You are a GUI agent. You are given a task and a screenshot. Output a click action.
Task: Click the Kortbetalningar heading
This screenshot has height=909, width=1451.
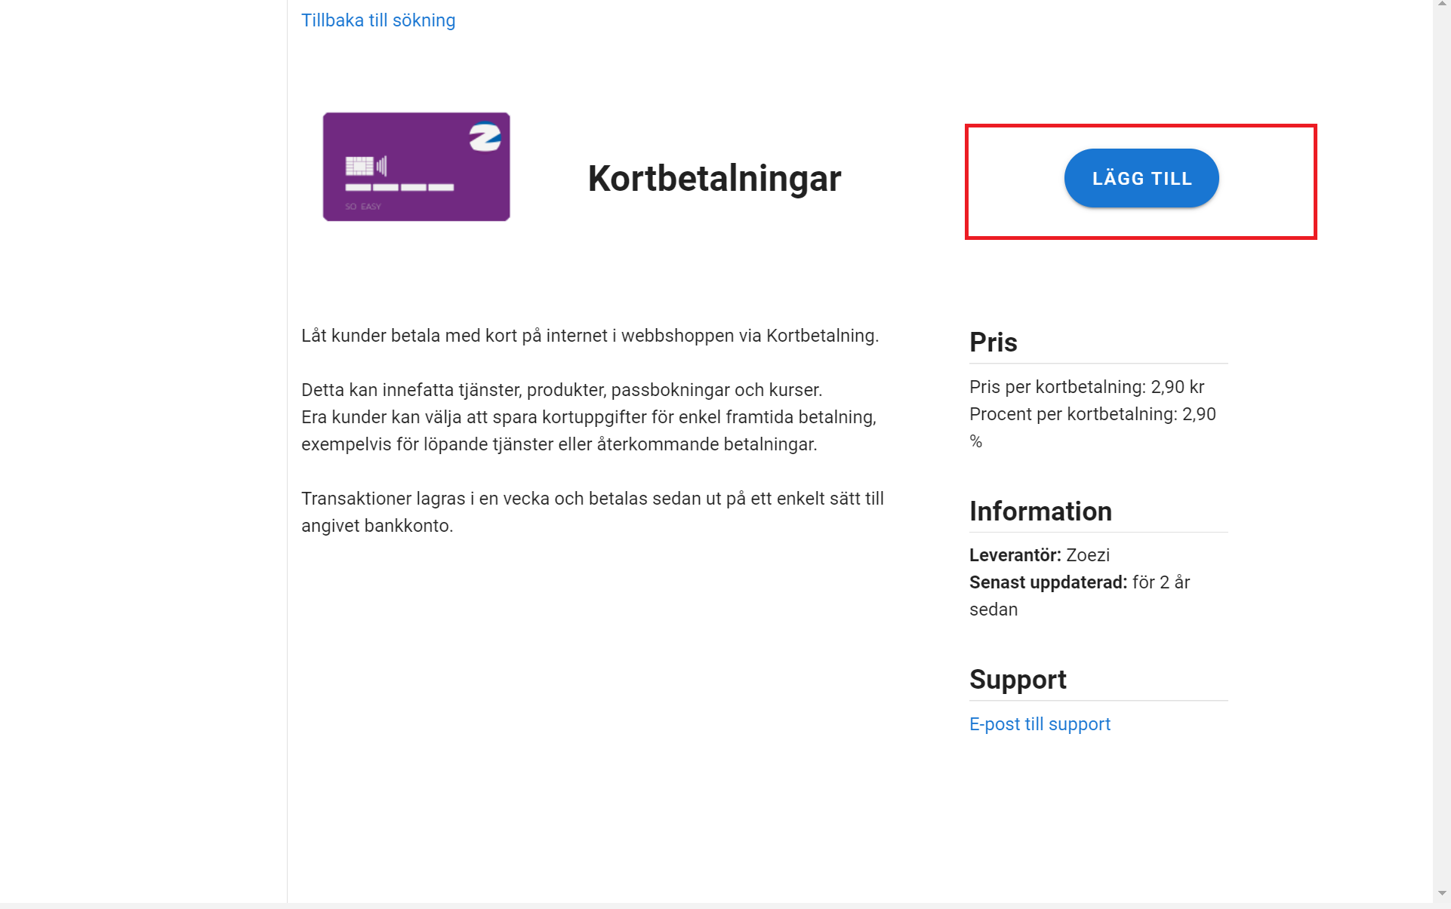714,179
